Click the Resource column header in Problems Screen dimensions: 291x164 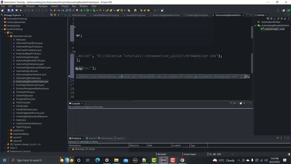[x=138, y=145]
